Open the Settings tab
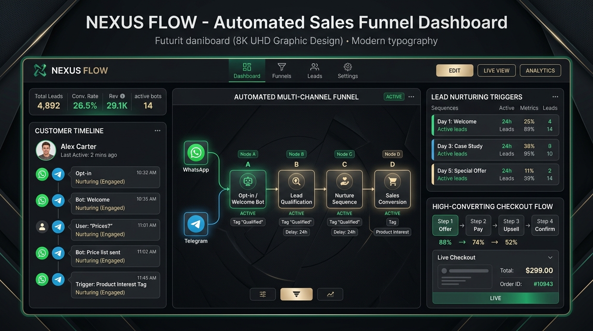 click(x=348, y=71)
